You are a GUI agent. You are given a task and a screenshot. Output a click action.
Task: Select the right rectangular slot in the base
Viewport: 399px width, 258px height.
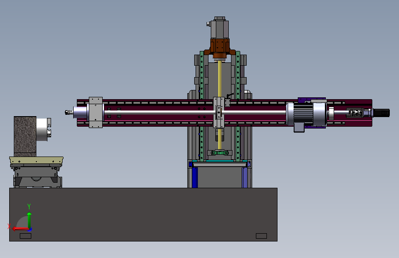261,236
